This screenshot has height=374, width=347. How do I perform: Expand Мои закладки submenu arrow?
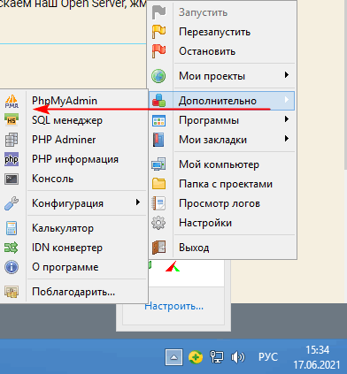click(286, 139)
